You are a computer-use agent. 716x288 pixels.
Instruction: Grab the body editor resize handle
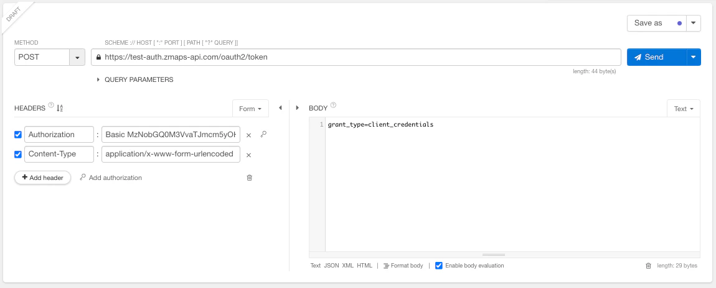click(x=494, y=254)
